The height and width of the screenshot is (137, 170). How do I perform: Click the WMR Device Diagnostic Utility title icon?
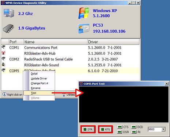click(3, 3)
